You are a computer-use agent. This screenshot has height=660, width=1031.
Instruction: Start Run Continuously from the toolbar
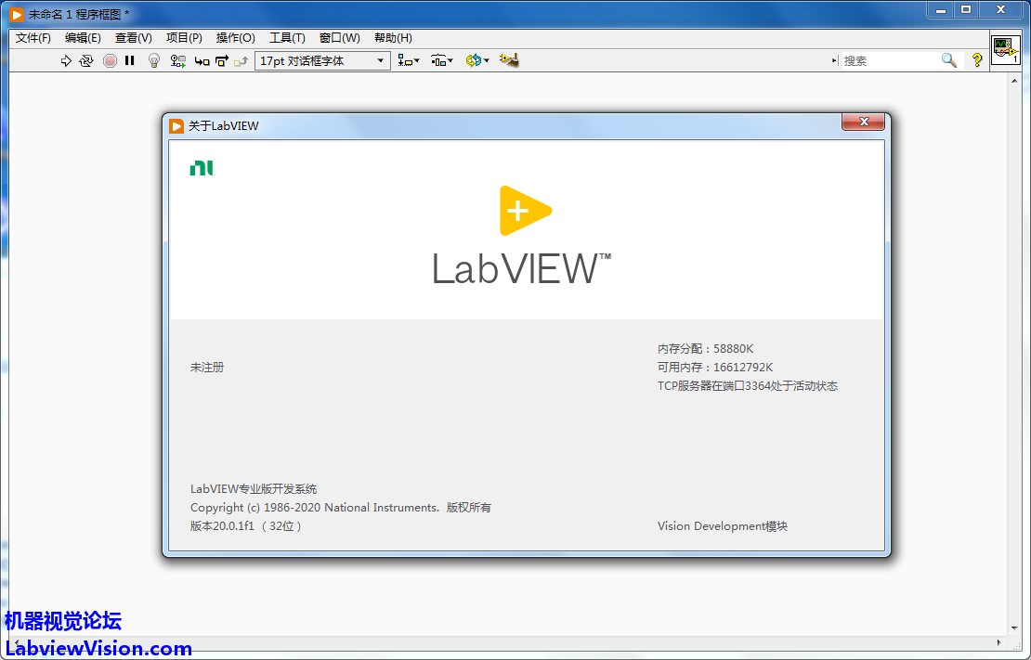click(x=86, y=60)
